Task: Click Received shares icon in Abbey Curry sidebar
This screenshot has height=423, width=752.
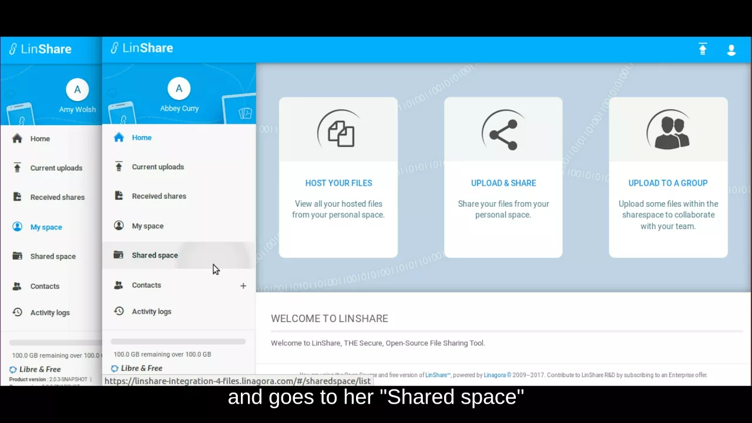Action: point(119,196)
